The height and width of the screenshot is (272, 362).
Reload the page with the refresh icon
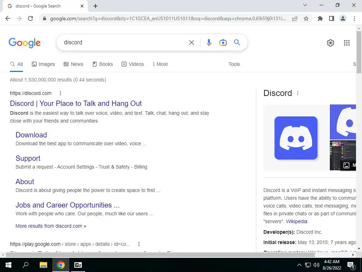pos(30,18)
